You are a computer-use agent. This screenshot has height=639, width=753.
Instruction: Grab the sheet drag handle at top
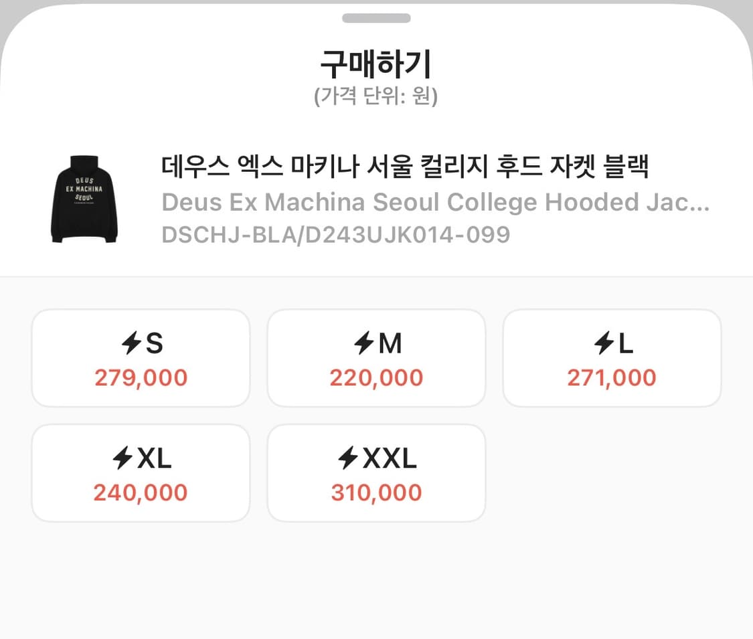pyautogui.click(x=376, y=18)
